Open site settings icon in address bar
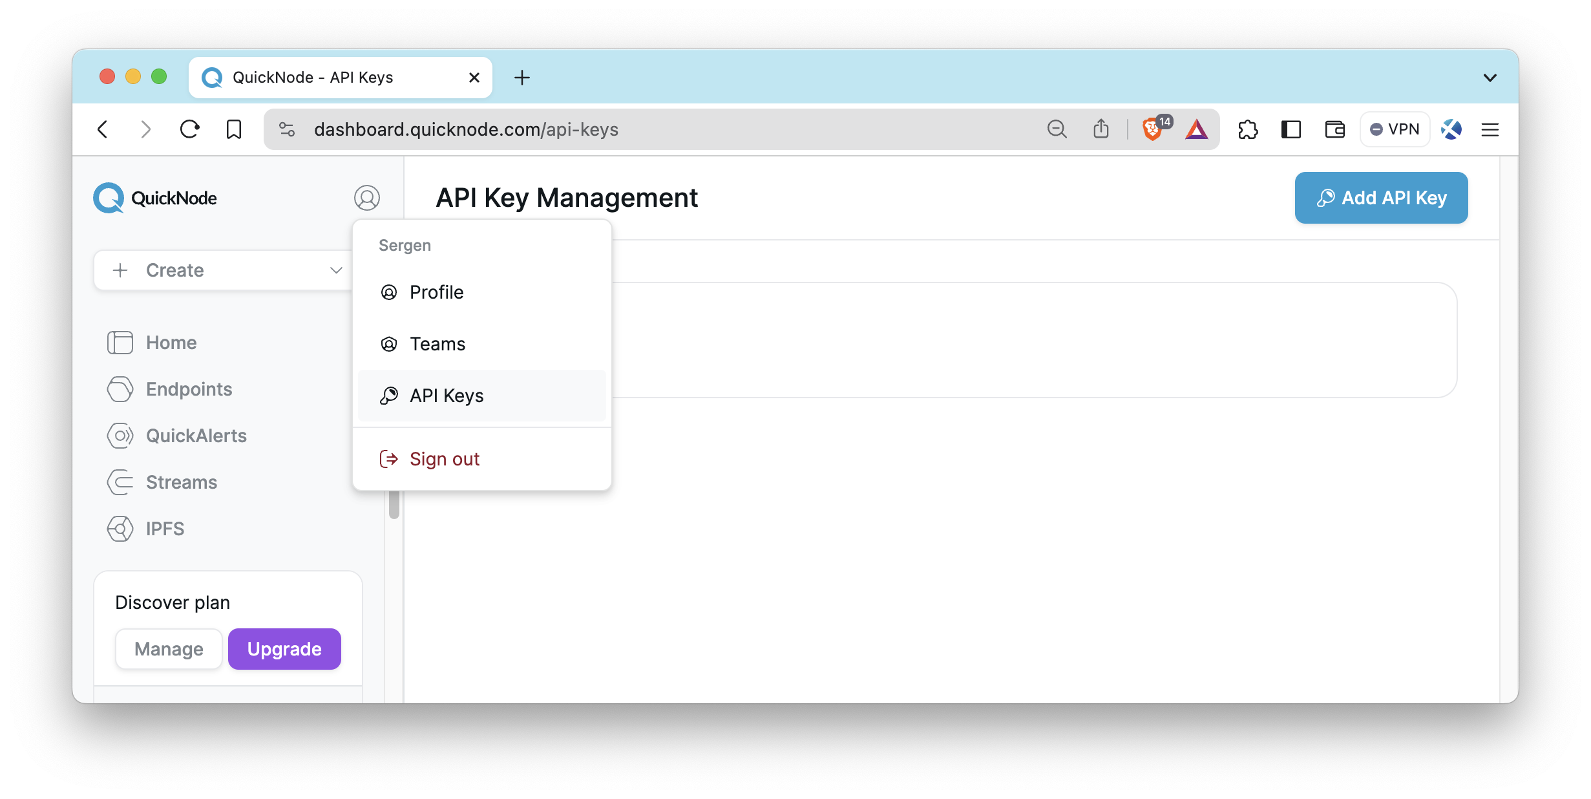Viewport: 1591px width, 799px height. click(x=287, y=129)
